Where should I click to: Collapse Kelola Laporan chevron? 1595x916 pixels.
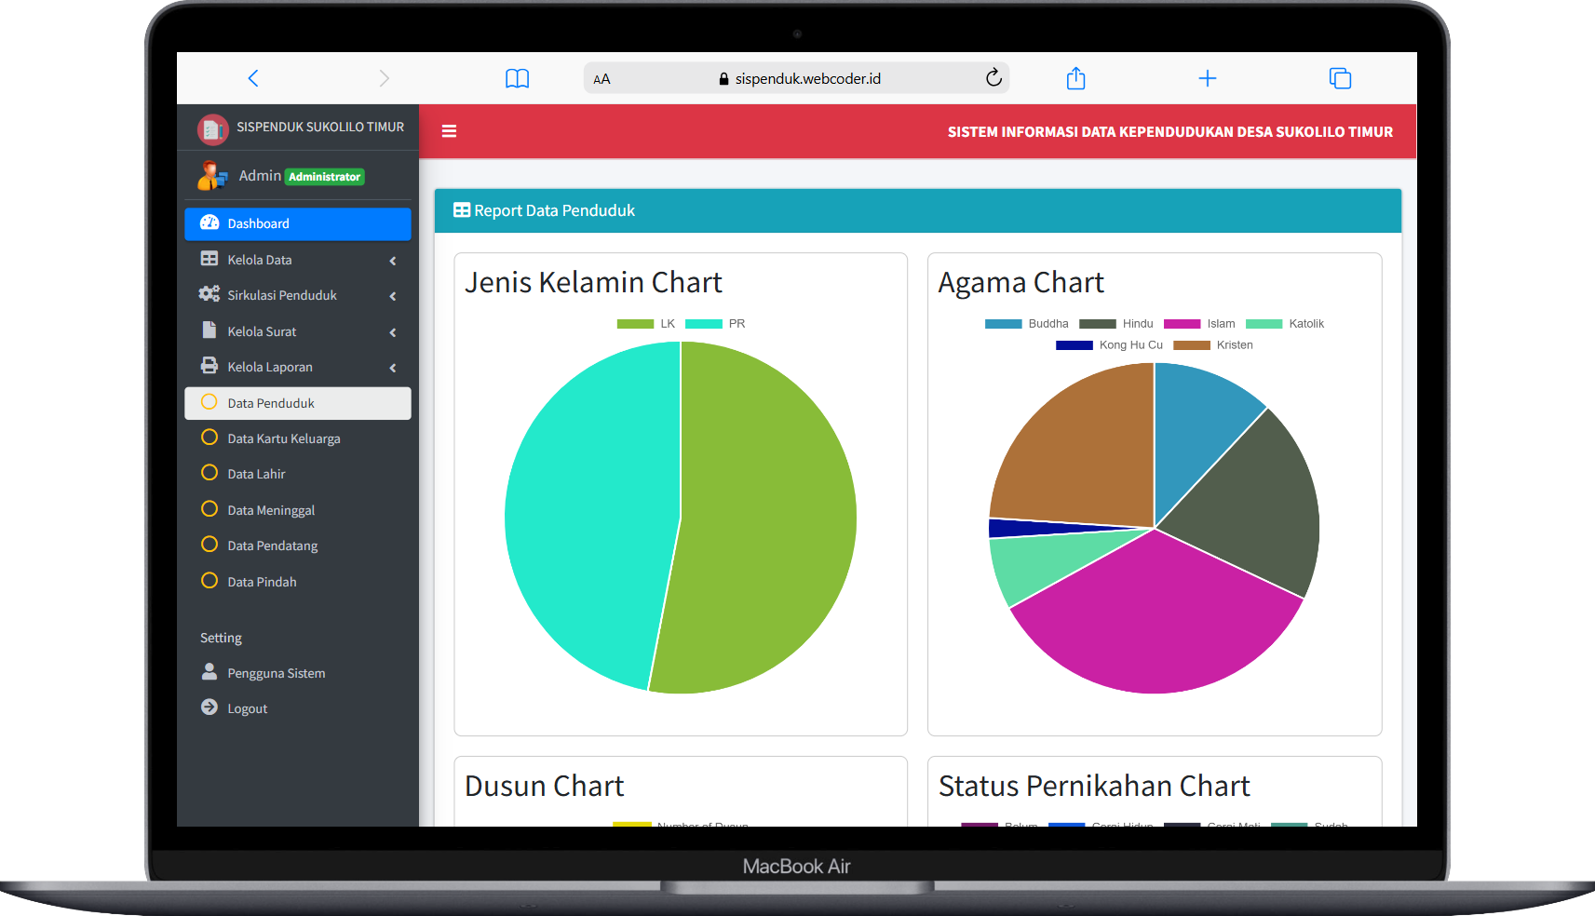(x=393, y=368)
